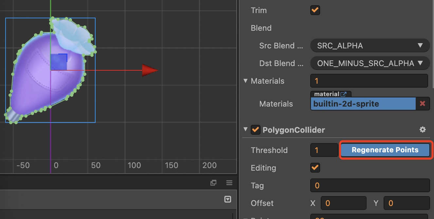Open the PolygonCollider gear settings menu
Image resolution: width=434 pixels, height=219 pixels.
[x=423, y=130]
